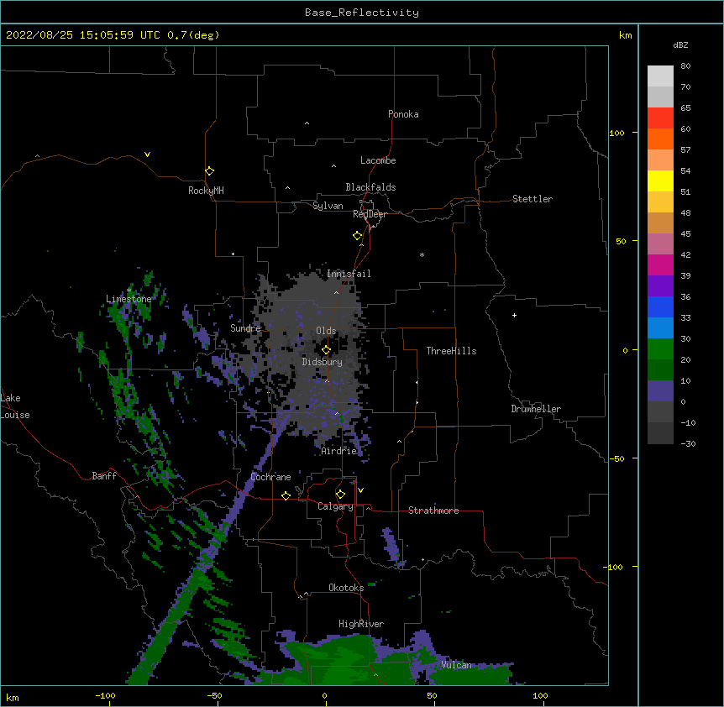Click the Cochrane label
Image resolution: width=724 pixels, height=707 pixels.
[270, 477]
